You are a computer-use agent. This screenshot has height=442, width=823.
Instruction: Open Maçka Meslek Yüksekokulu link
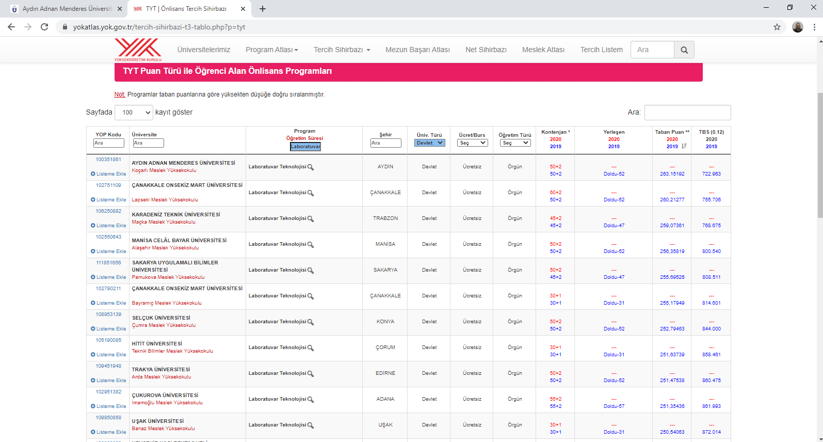(x=164, y=222)
